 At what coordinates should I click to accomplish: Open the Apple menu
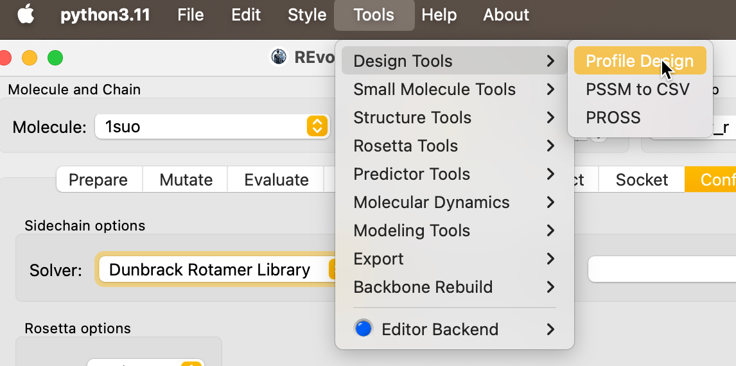click(x=26, y=15)
